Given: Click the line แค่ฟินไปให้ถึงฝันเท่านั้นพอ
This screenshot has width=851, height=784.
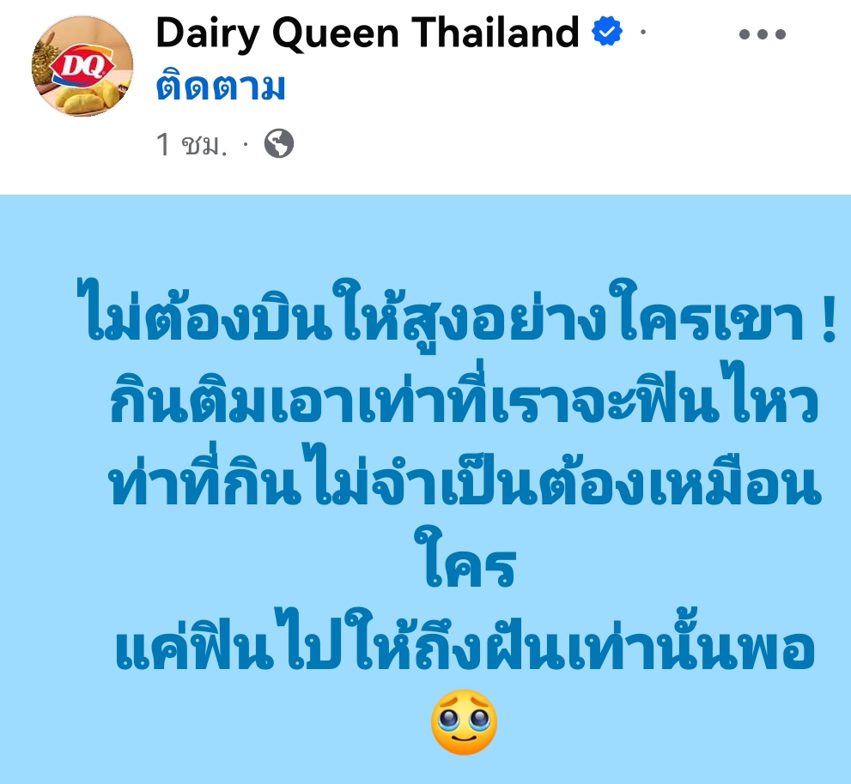Looking at the screenshot, I should click(x=465, y=642).
